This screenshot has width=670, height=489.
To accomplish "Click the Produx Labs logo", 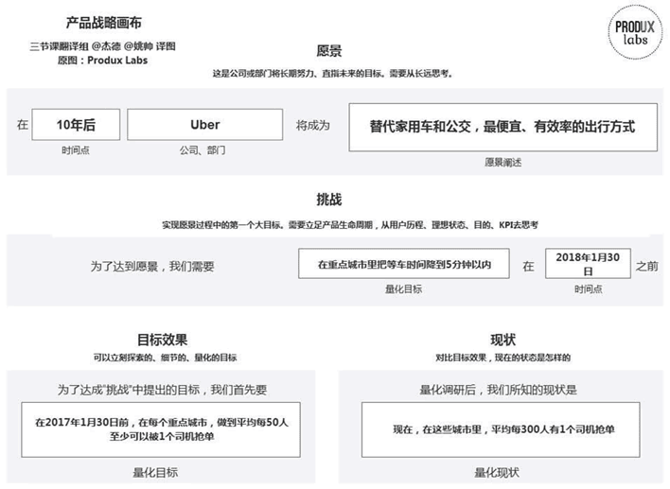I will pos(635,32).
